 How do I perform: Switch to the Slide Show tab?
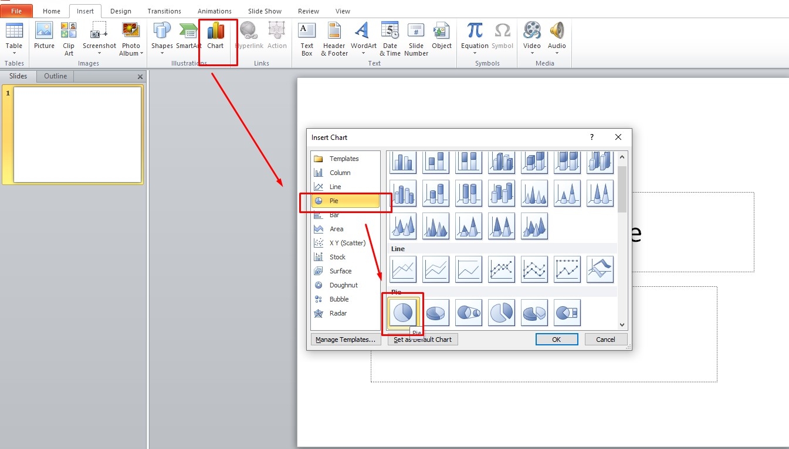click(266, 11)
